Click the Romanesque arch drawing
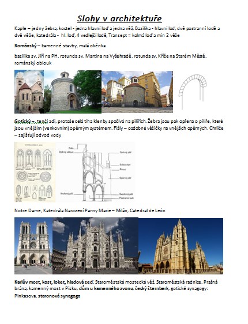 [193, 92]
